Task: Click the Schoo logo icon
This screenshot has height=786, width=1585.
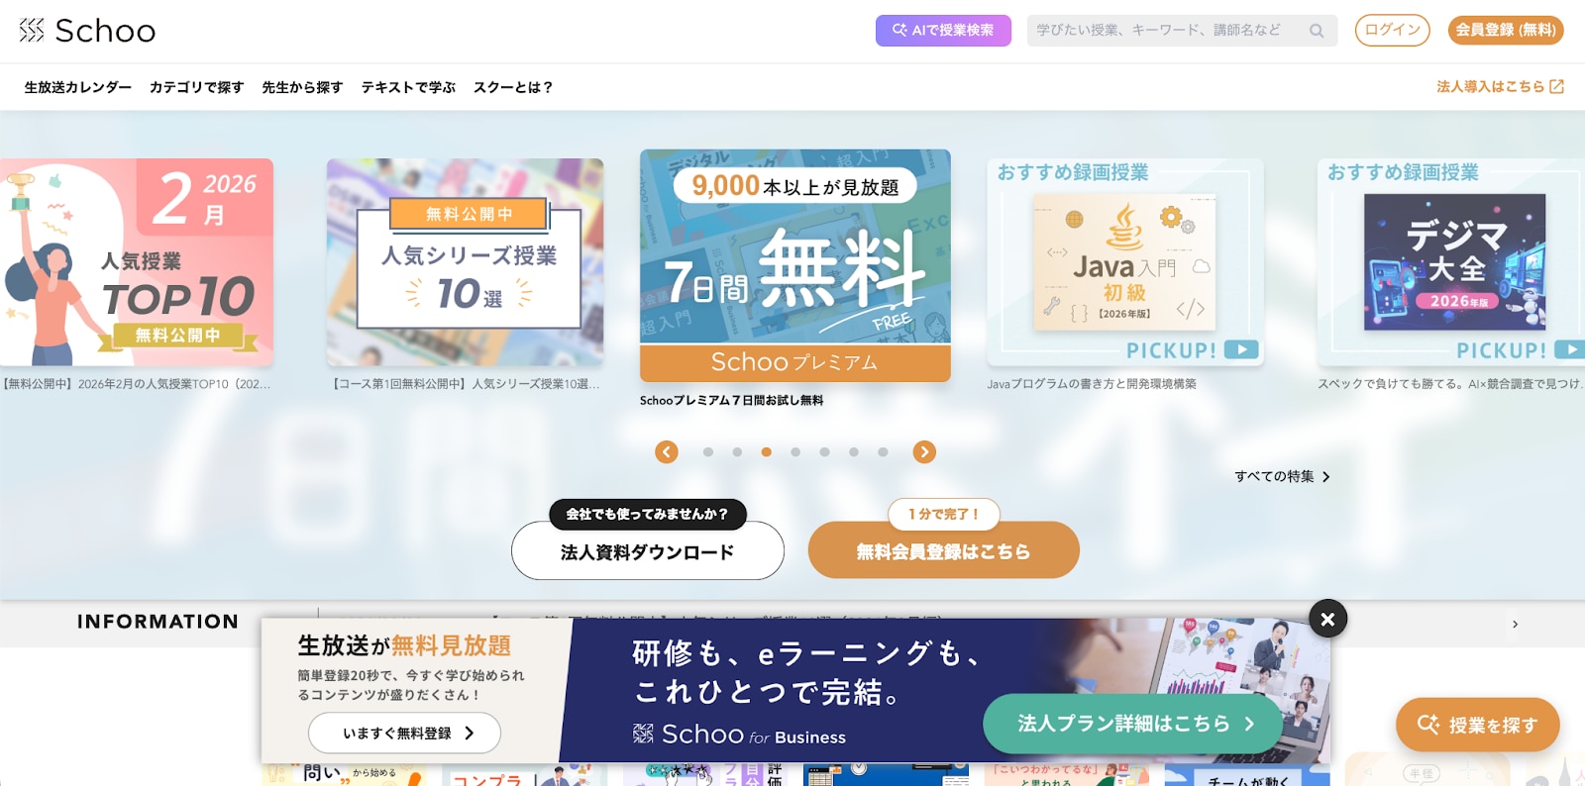Action: (32, 31)
